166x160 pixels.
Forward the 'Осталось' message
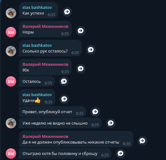(x=64, y=81)
